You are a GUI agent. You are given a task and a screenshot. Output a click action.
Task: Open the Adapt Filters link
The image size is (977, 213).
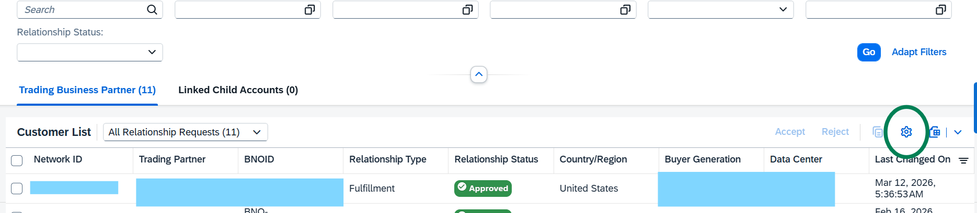pyautogui.click(x=918, y=52)
